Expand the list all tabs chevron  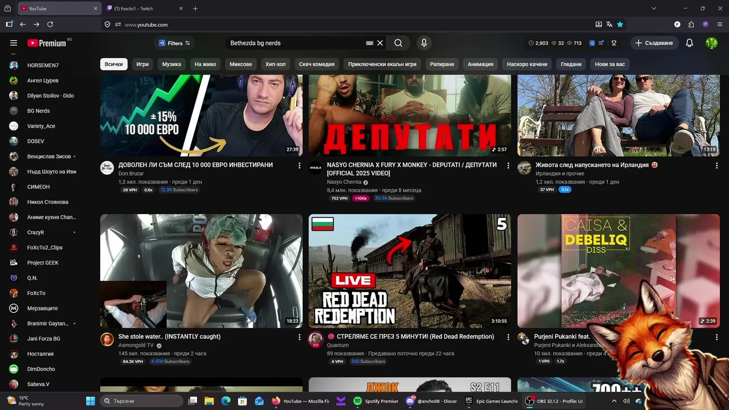click(654, 9)
